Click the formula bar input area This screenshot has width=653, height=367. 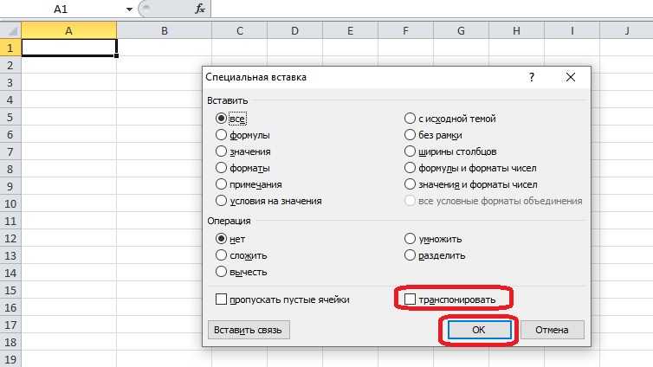coord(431,9)
